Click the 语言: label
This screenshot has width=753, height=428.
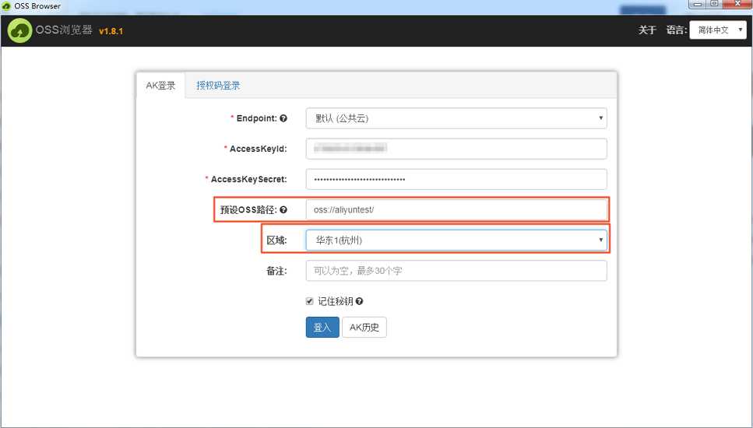pos(676,30)
